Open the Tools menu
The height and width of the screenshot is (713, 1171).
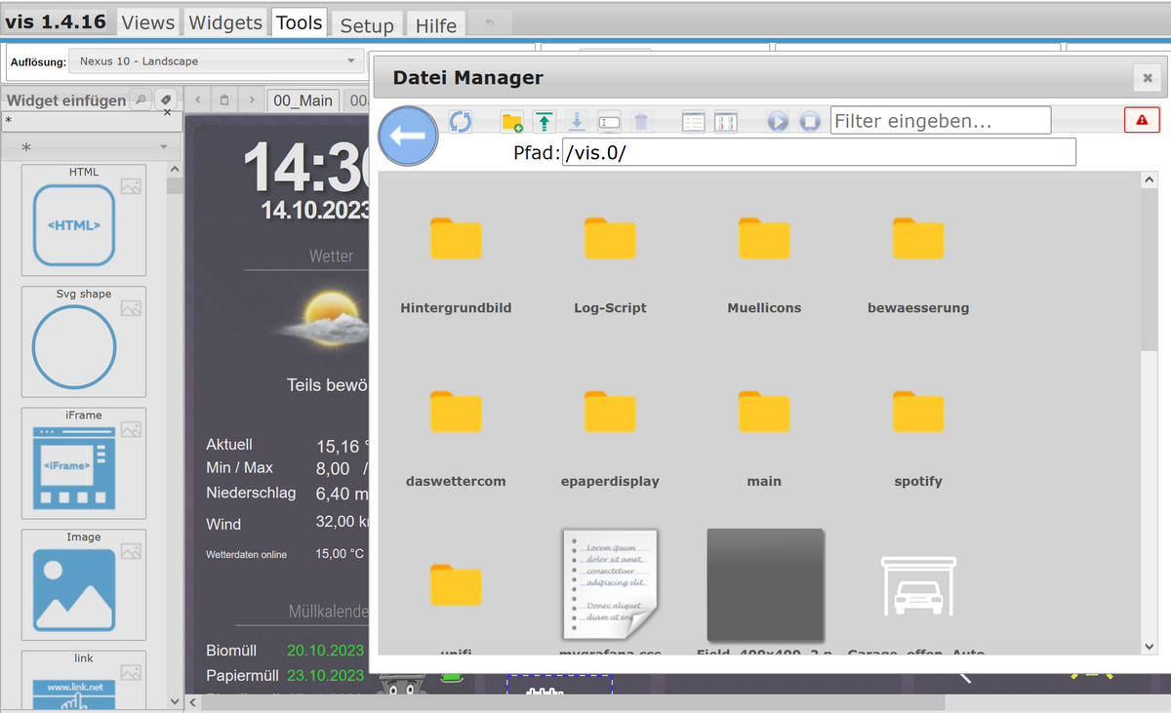(299, 22)
